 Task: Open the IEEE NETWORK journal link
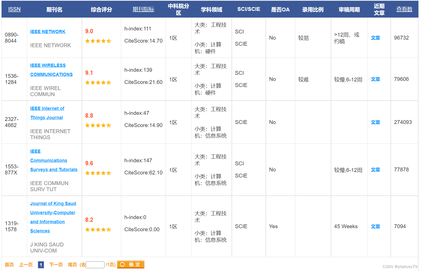click(48, 32)
